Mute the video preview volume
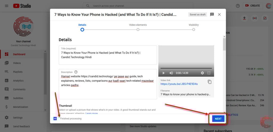 (171, 73)
